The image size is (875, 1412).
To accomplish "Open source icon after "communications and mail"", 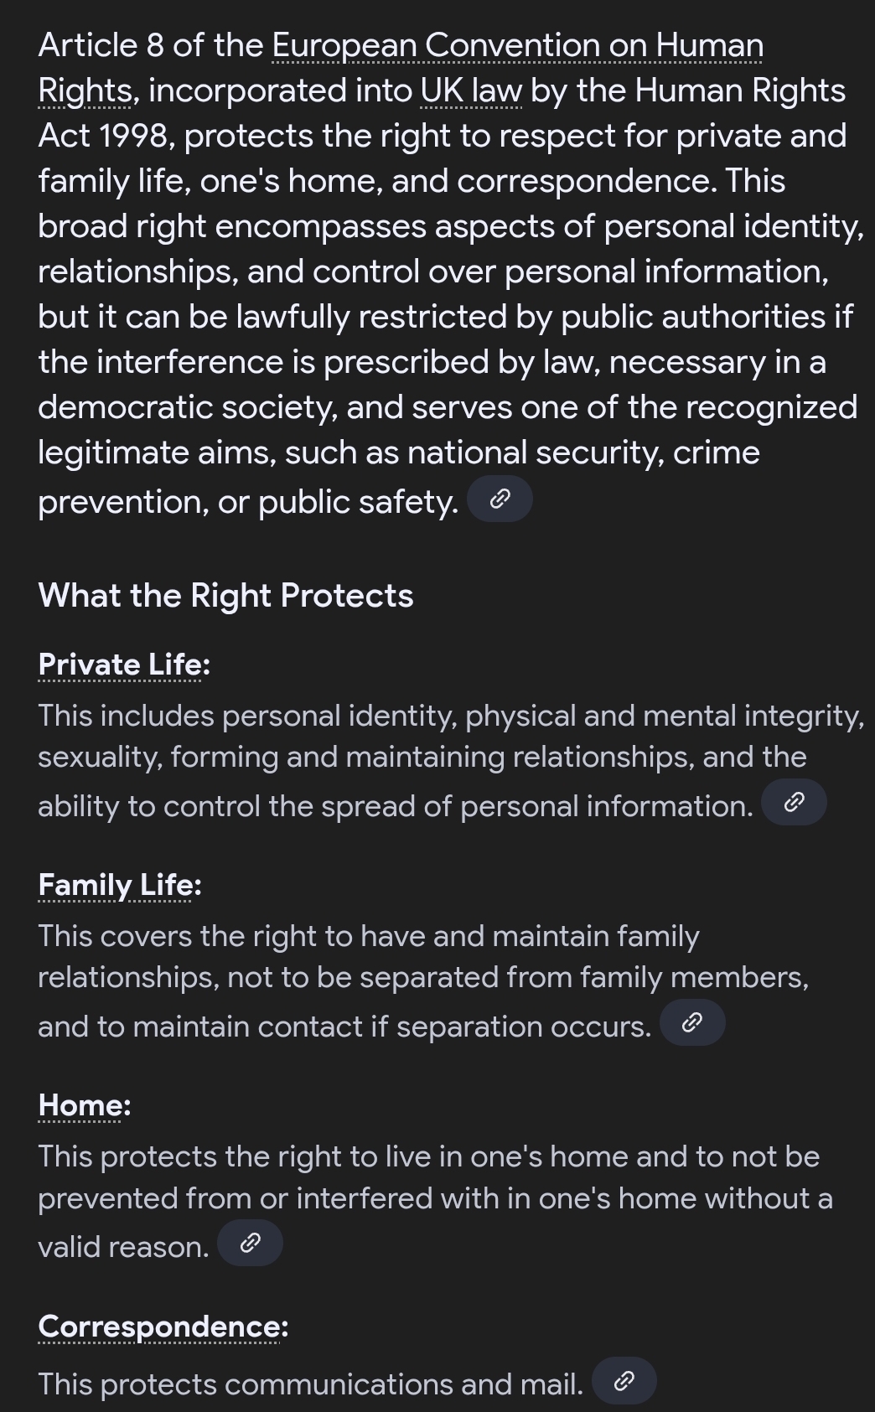I will 624,1381.
